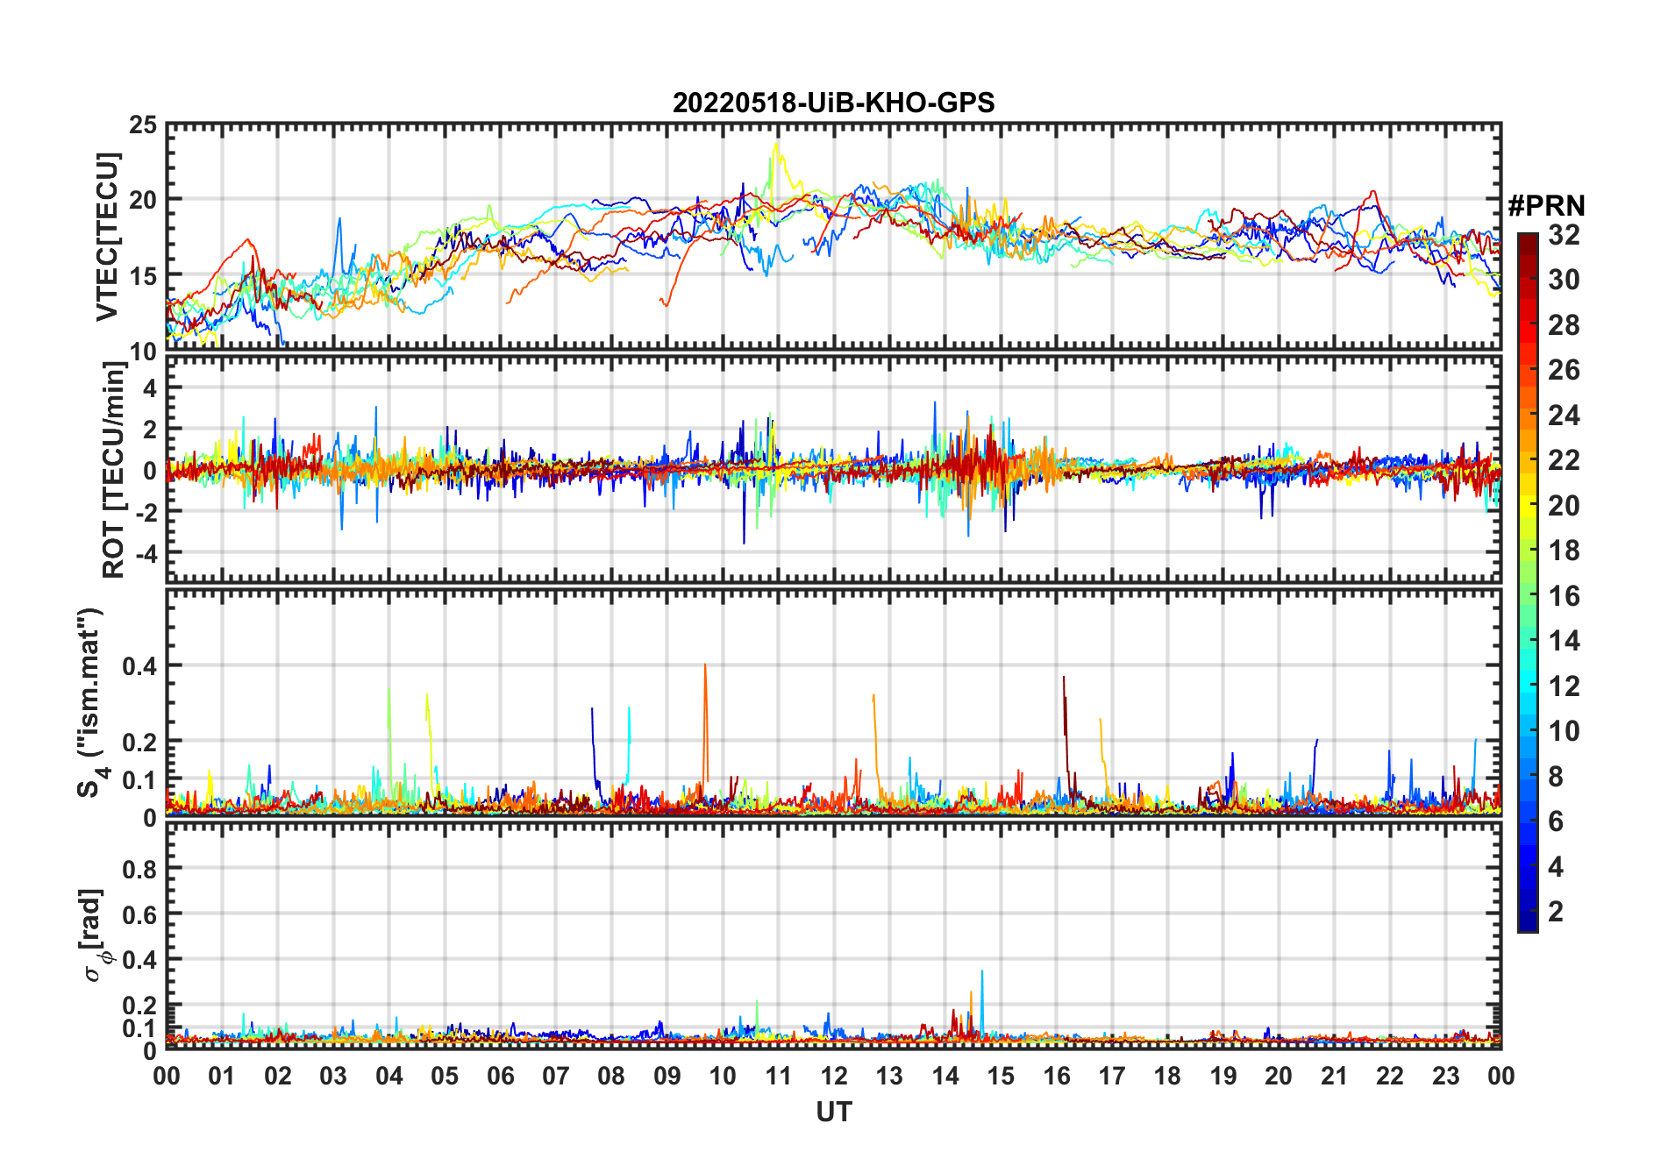Click colorbar tick label 10

[1564, 731]
